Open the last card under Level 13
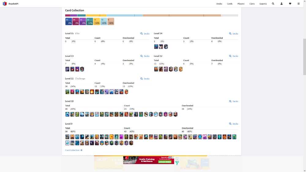 (x=82, y=69)
